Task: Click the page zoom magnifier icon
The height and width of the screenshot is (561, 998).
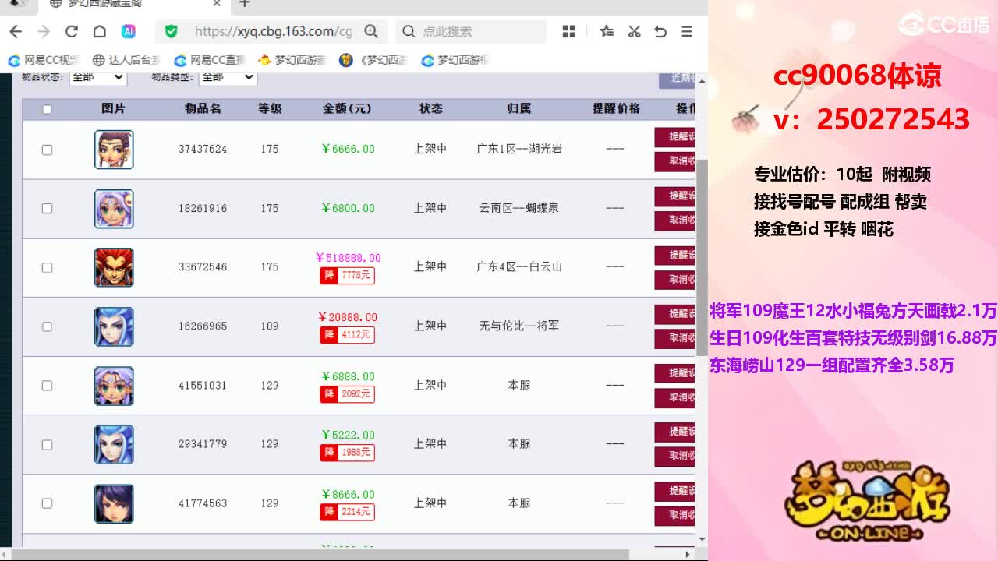Action: [371, 31]
